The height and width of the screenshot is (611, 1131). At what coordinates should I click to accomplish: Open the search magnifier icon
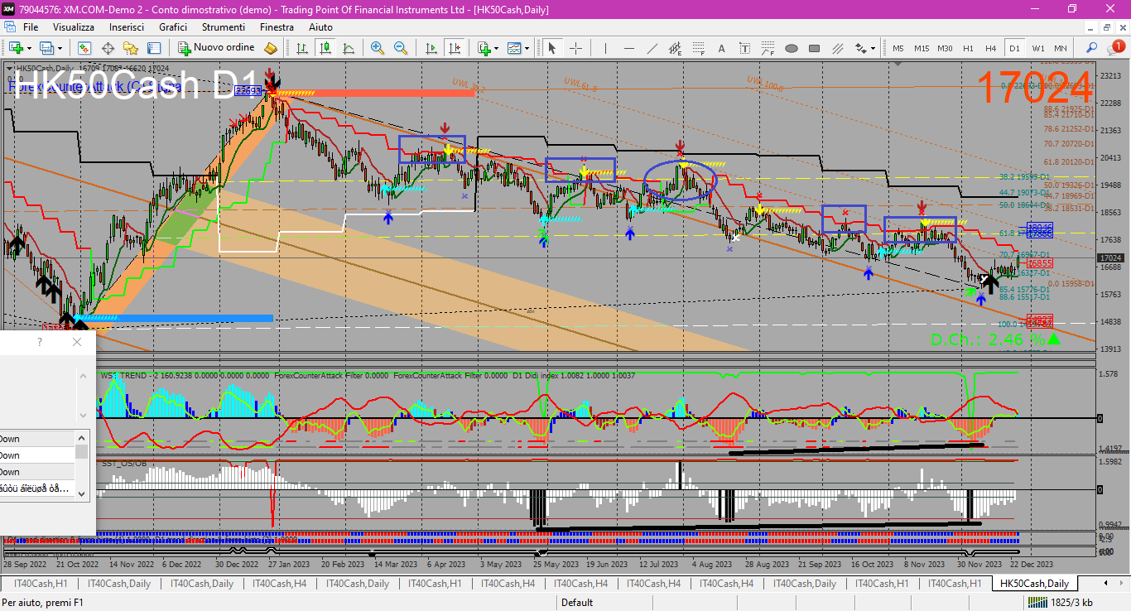pos(1092,48)
